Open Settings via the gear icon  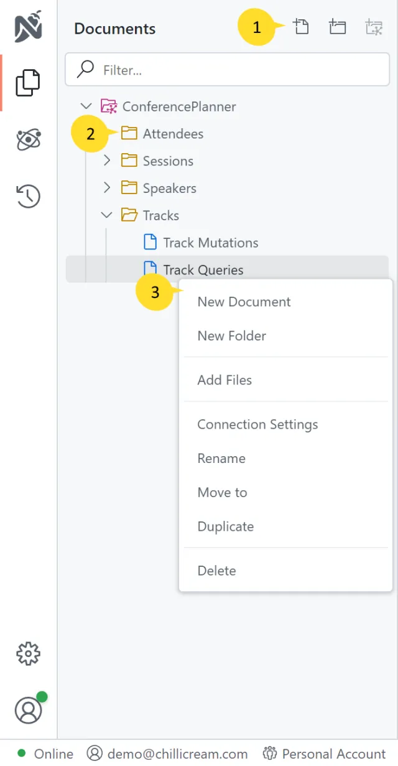tap(28, 653)
